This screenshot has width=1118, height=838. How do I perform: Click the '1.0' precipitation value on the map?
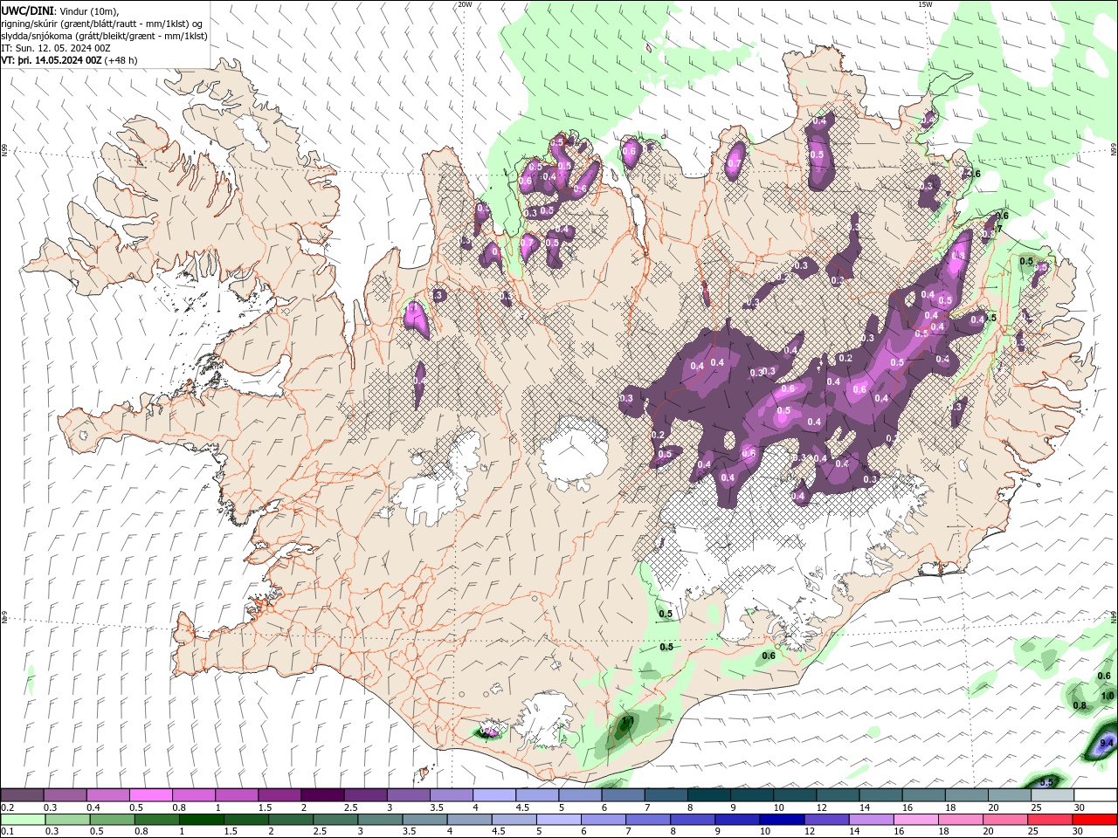coord(1108,696)
